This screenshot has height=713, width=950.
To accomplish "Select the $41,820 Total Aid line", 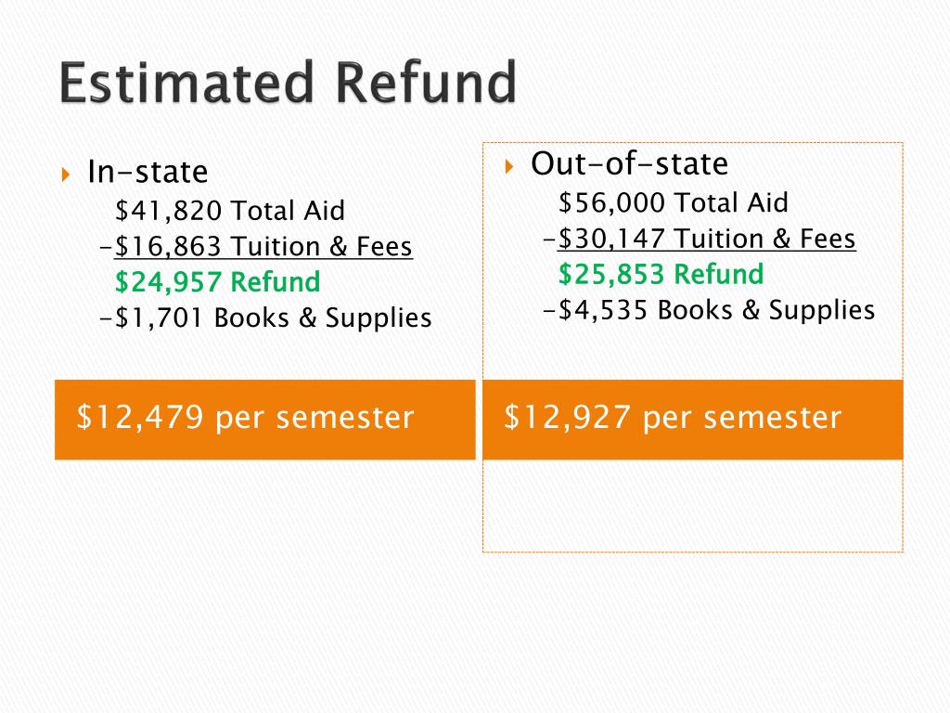I will click(x=230, y=211).
